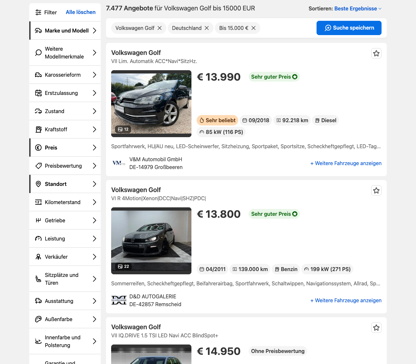Favorite the € 13.800 Golf with star
The width and height of the screenshot is (416, 364).
[376, 190]
